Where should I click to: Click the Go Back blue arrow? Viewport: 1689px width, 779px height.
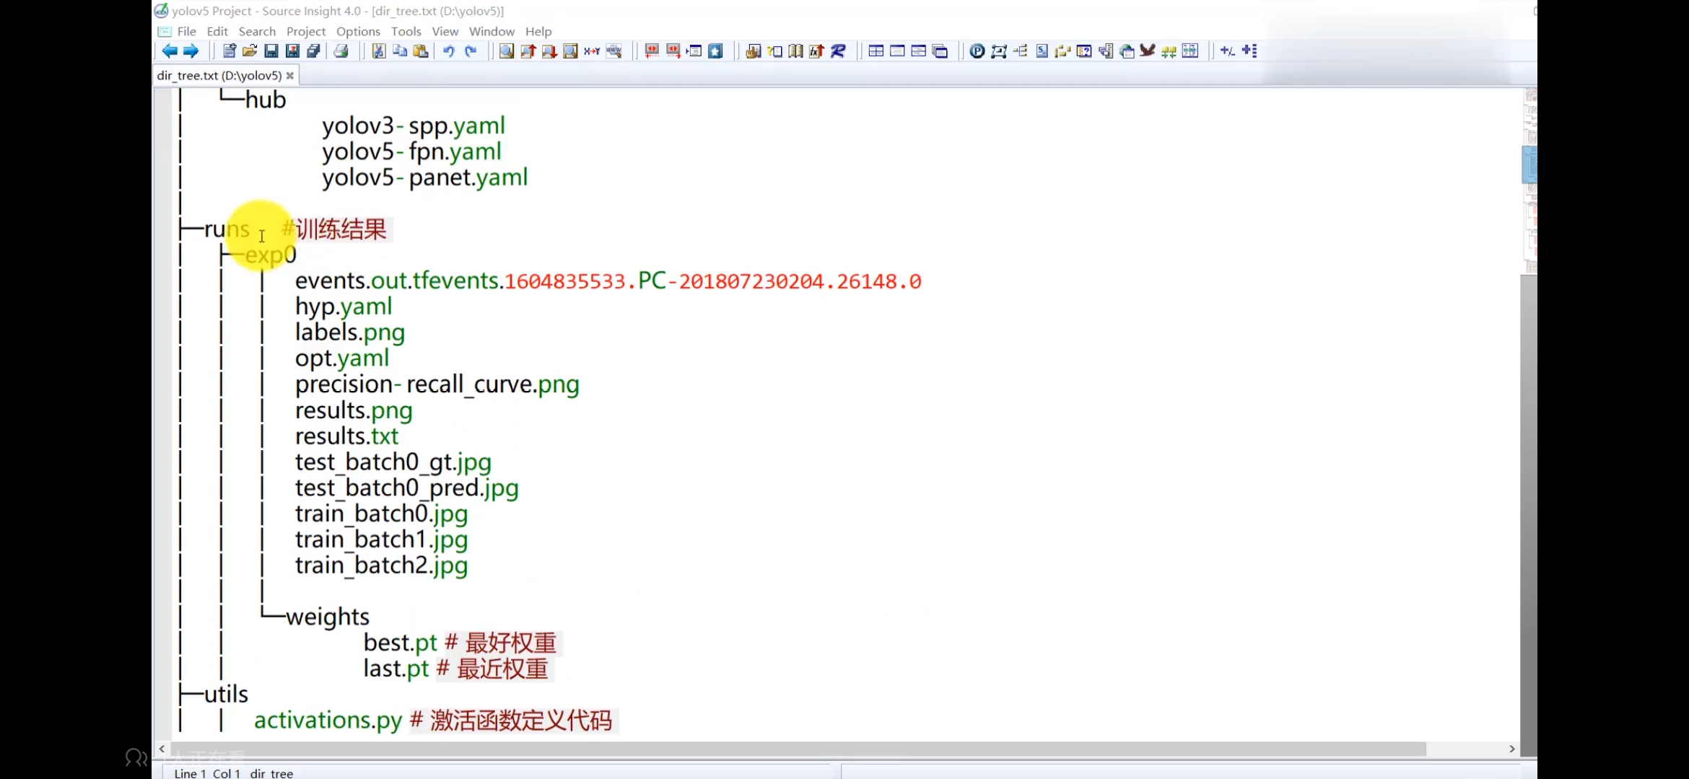[x=170, y=51]
